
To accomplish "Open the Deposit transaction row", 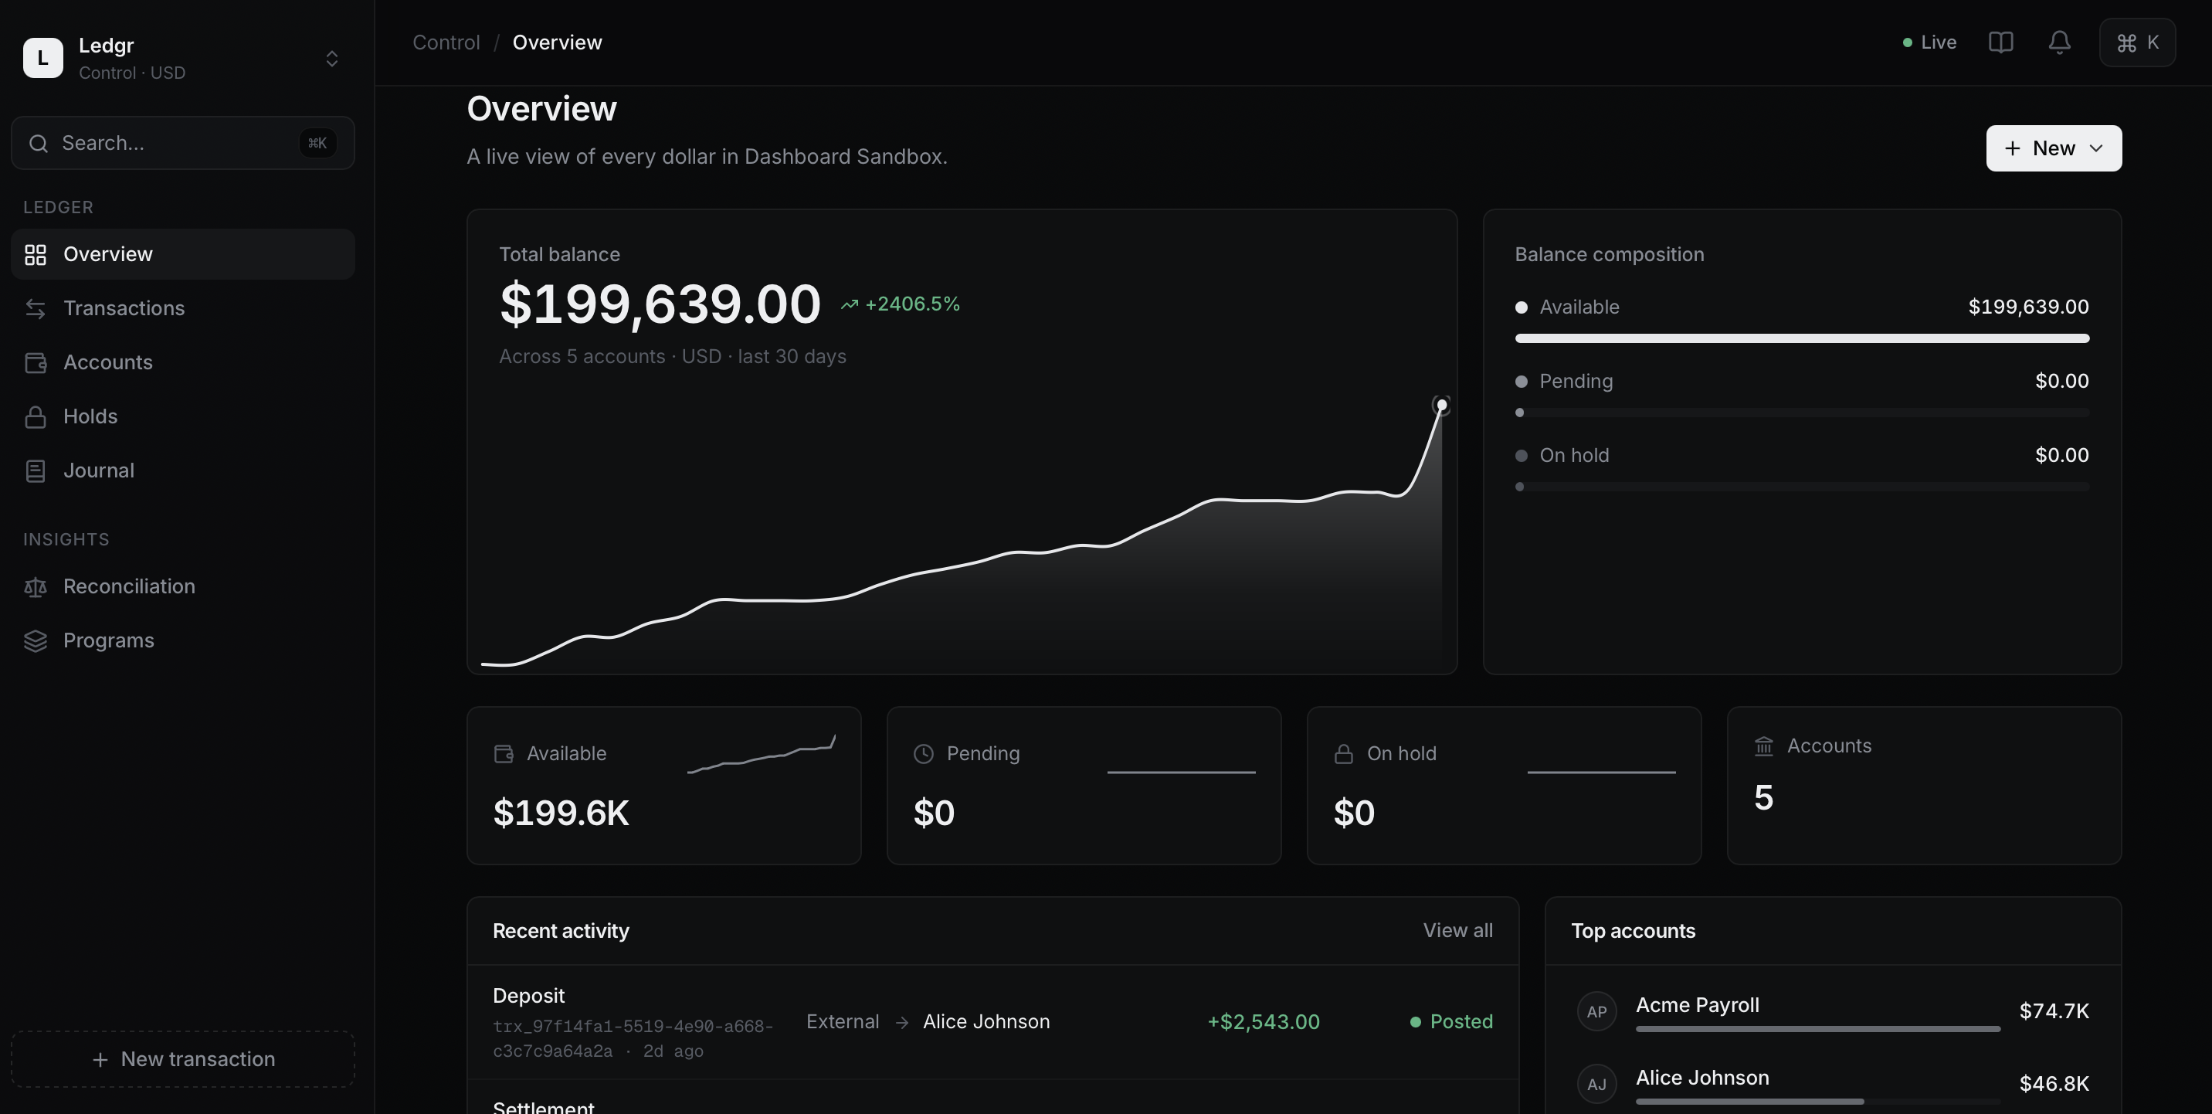I will click(x=992, y=1022).
